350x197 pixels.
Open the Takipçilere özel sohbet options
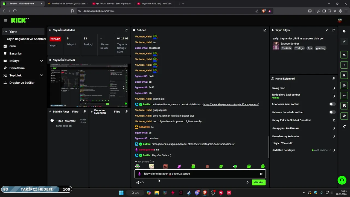(x=303, y=96)
